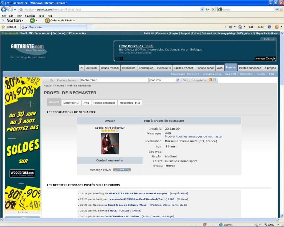Open Trouver tous les messages de necmaster

click(194, 136)
